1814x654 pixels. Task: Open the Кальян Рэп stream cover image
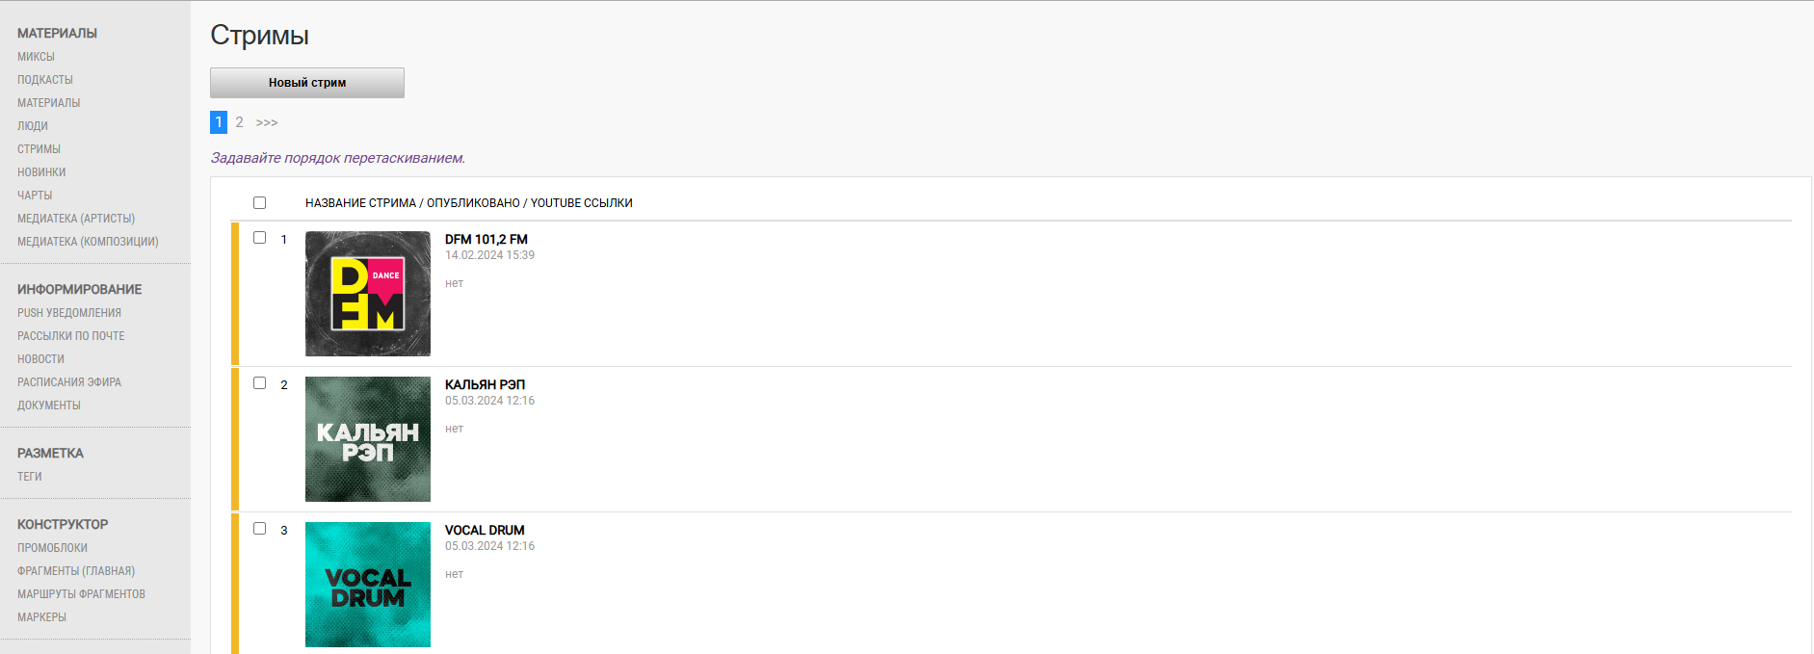point(368,439)
